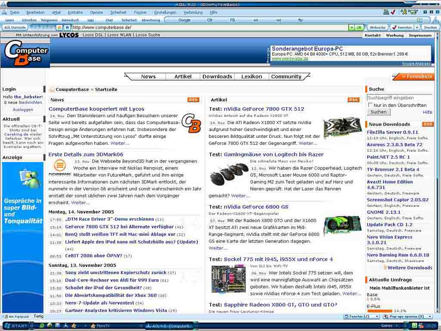
Task: Open Telegramm from the AOL toolbar
Action: pyautogui.click(x=49, y=20)
